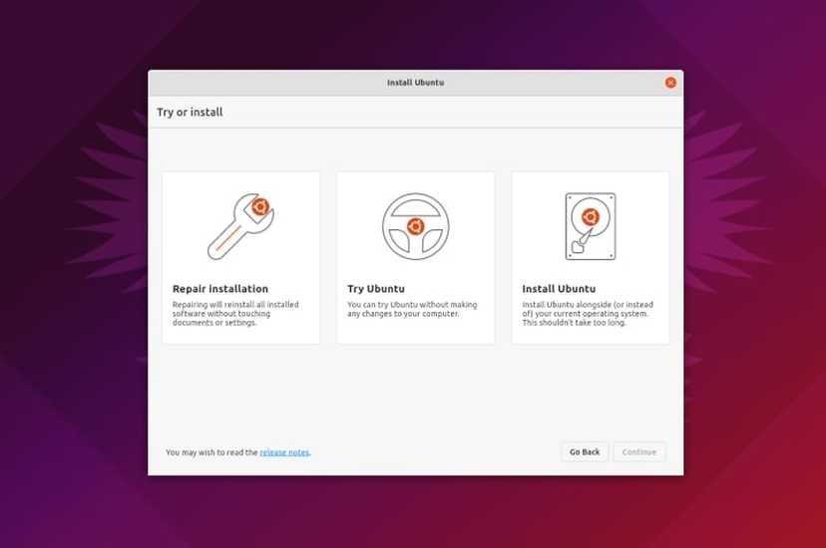This screenshot has height=548, width=826.
Task: Click the Ubuntu logo on the wrench head
Action: point(259,207)
